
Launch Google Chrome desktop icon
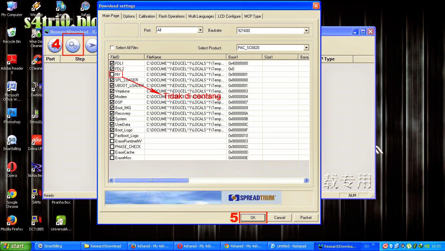pyautogui.click(x=12, y=198)
